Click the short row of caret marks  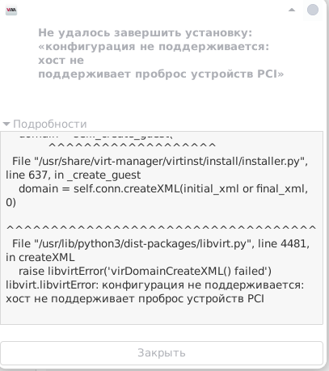click(132, 146)
